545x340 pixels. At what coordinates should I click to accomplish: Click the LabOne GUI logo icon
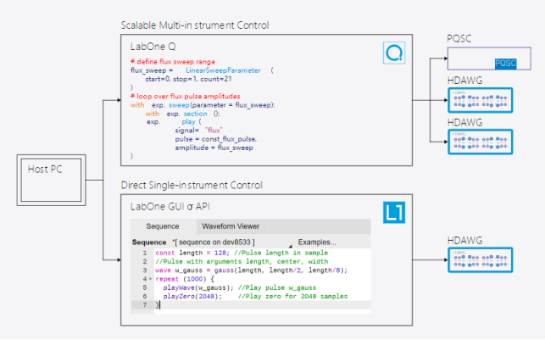tap(395, 211)
